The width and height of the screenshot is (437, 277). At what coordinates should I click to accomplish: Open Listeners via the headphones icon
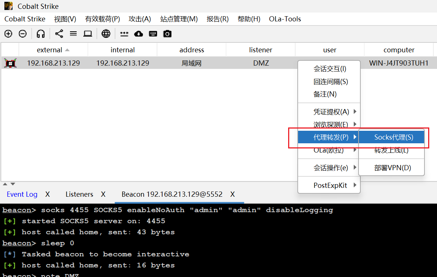coord(41,34)
